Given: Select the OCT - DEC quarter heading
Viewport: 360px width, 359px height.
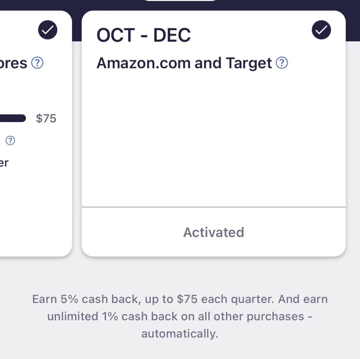Looking at the screenshot, I should pyautogui.click(x=143, y=35).
